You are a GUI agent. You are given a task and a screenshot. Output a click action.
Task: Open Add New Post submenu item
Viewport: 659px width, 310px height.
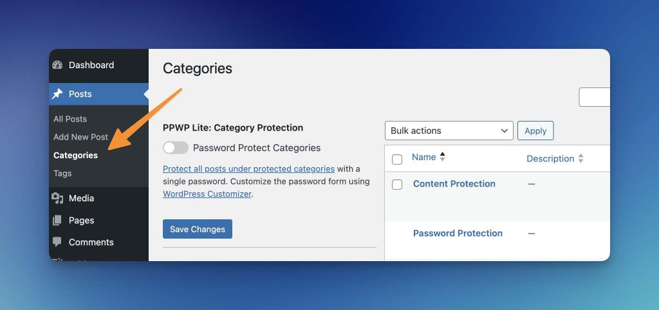[x=80, y=137]
